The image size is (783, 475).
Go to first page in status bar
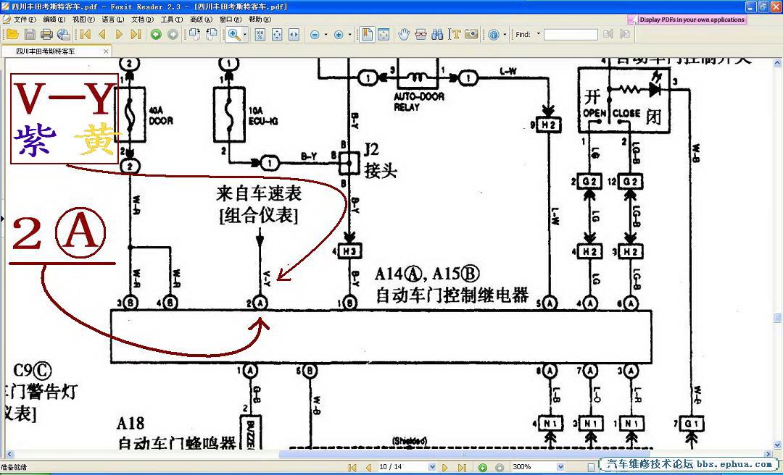(x=352, y=468)
